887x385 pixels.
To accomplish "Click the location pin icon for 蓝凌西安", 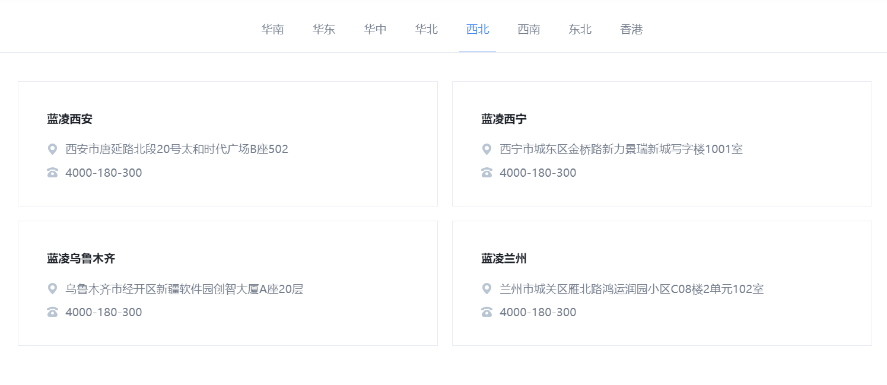I will click(x=52, y=149).
